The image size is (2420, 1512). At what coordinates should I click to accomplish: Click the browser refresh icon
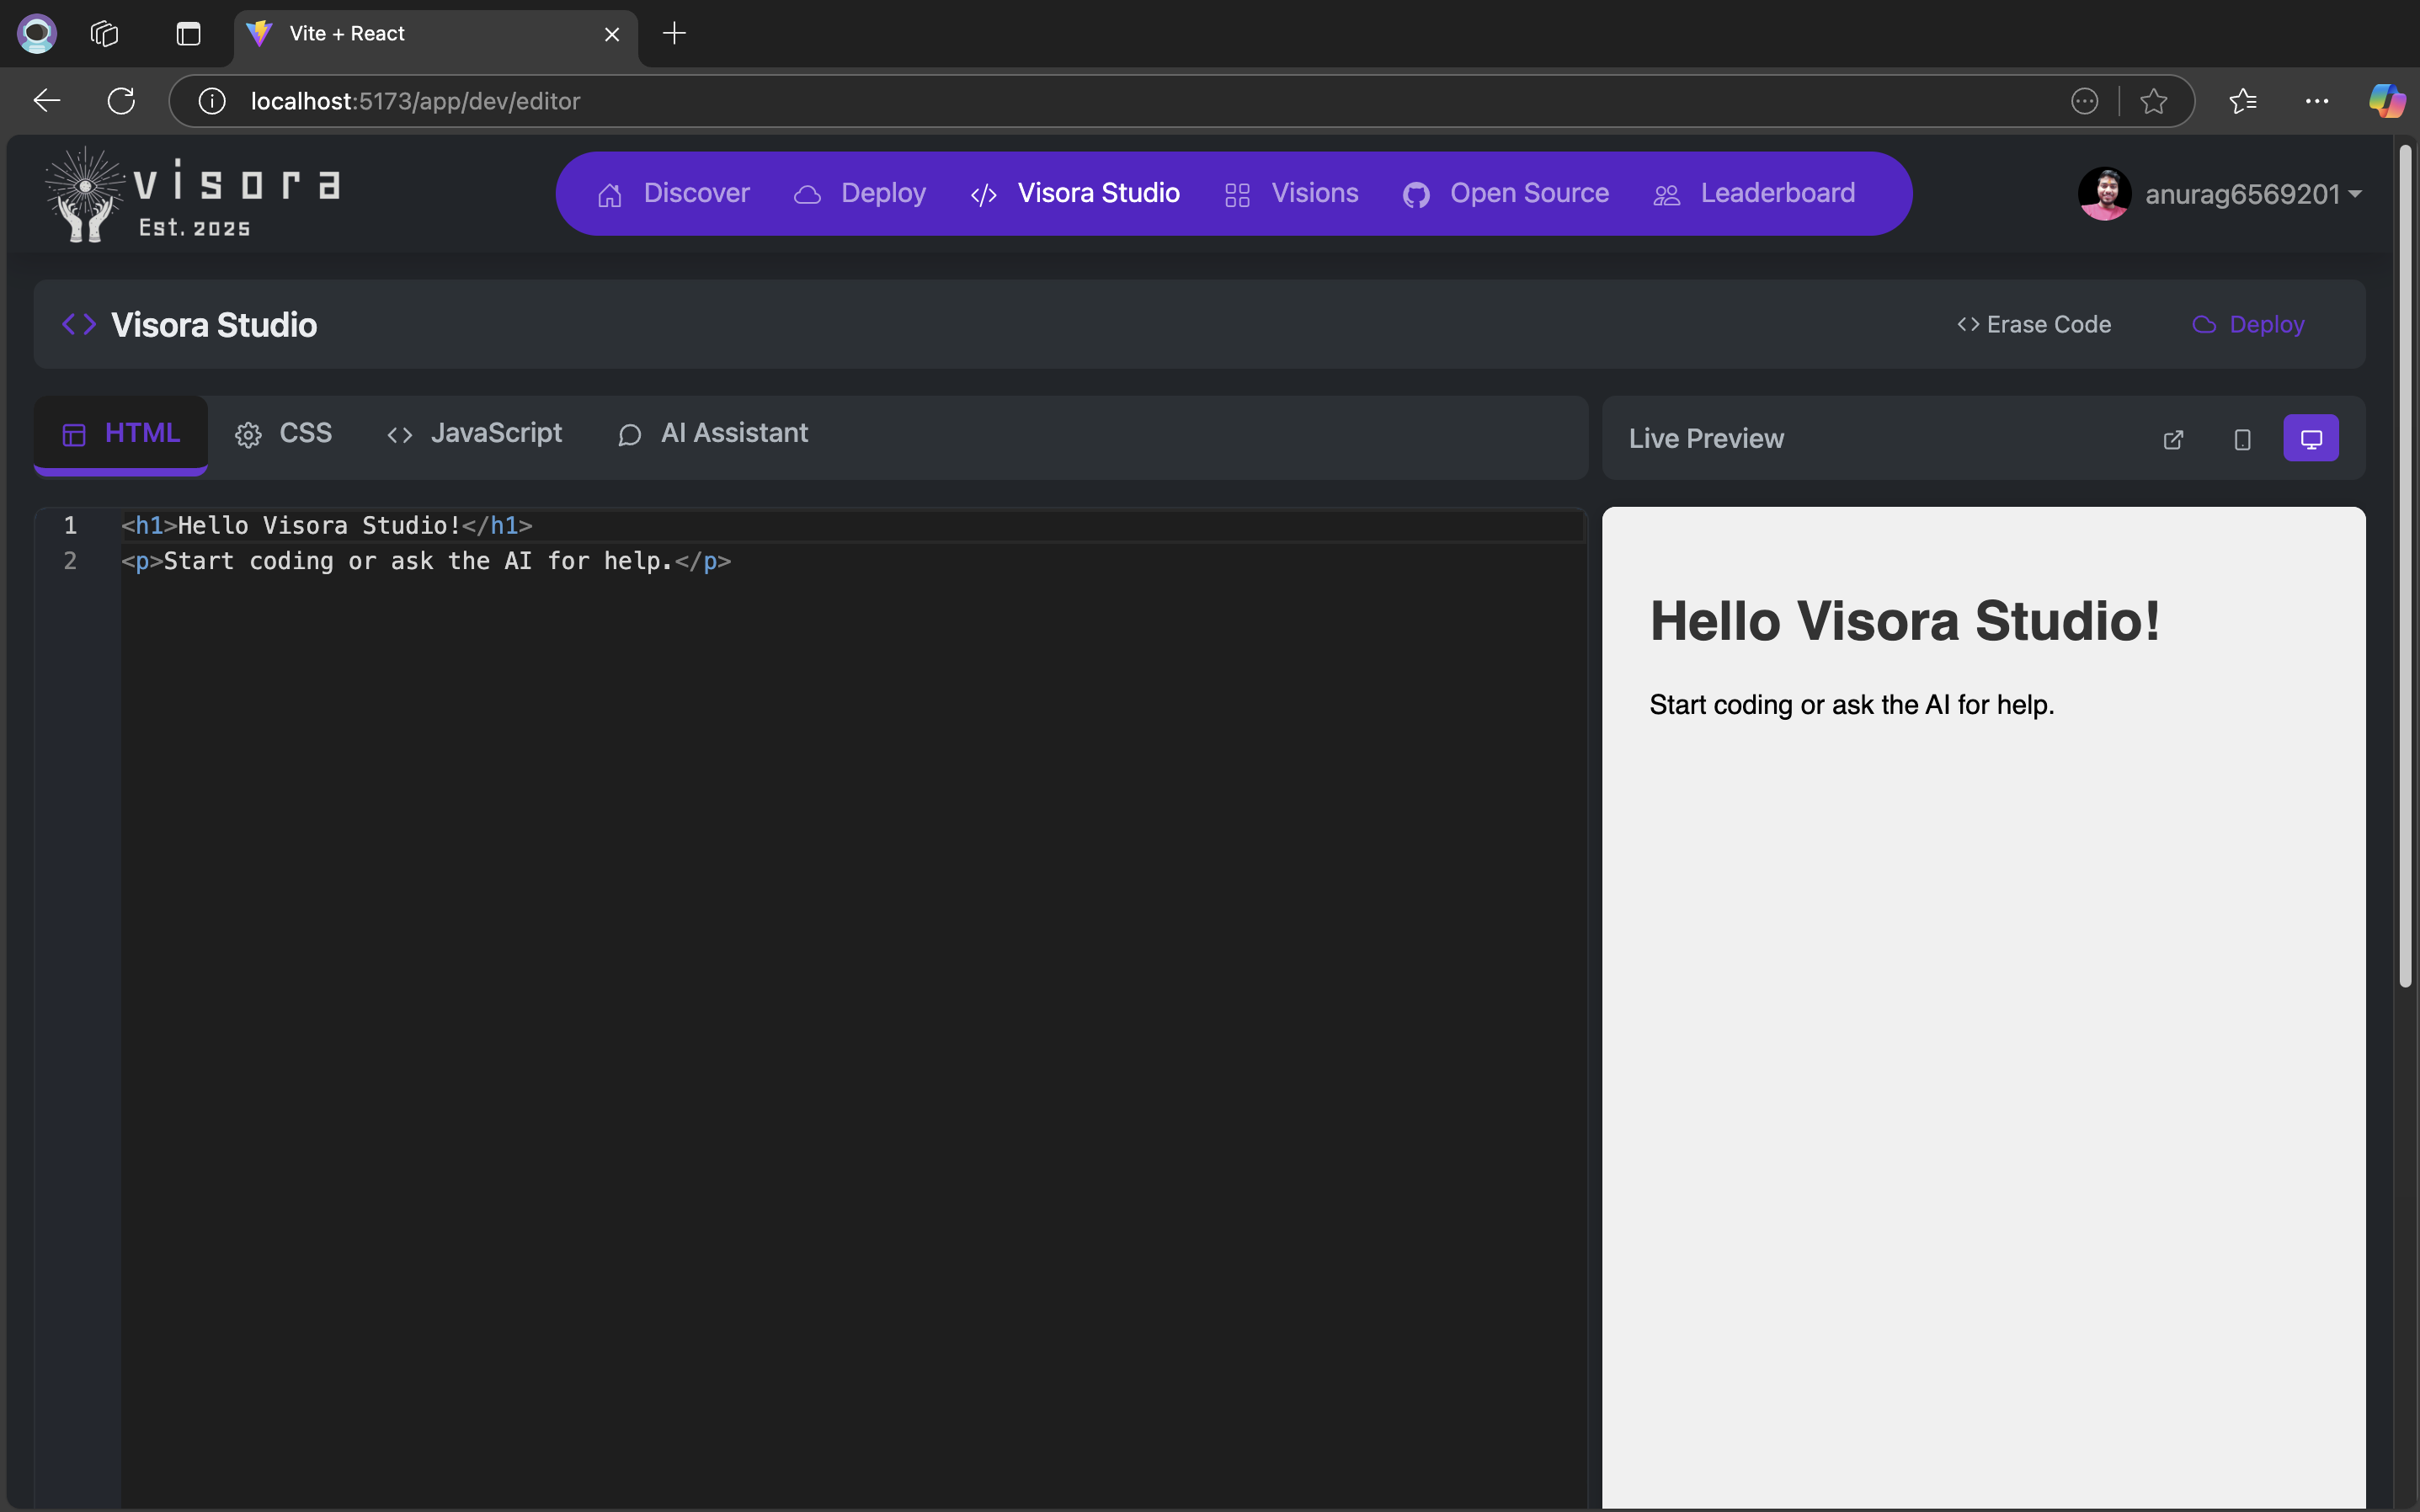(x=121, y=101)
